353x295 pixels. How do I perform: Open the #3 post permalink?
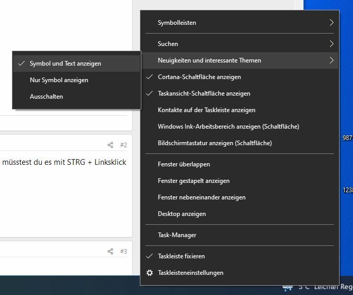click(123, 251)
